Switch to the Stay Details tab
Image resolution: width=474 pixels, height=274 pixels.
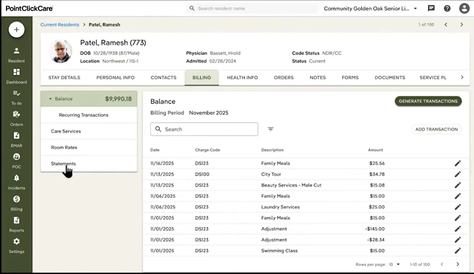64,77
